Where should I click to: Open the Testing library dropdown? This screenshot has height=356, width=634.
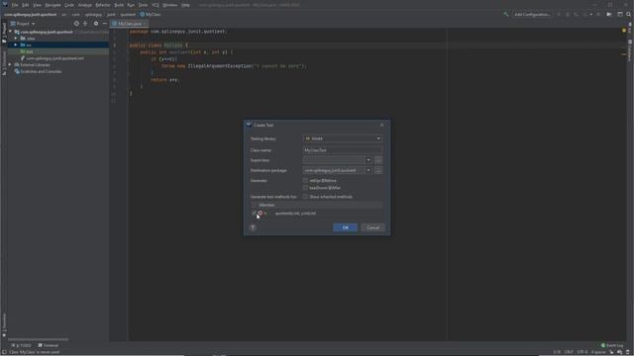point(343,138)
